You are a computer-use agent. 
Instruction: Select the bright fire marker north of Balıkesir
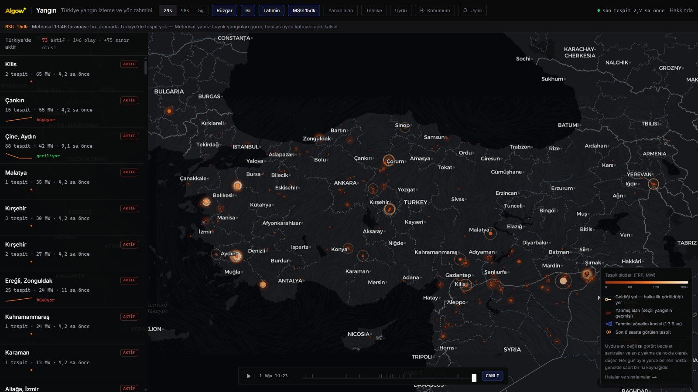coord(237,186)
